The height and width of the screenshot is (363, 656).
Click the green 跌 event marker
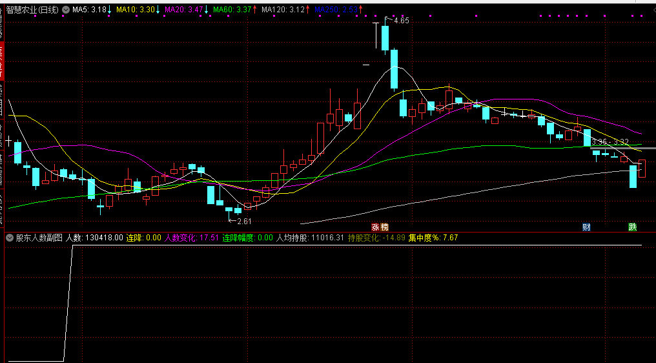coord(633,227)
